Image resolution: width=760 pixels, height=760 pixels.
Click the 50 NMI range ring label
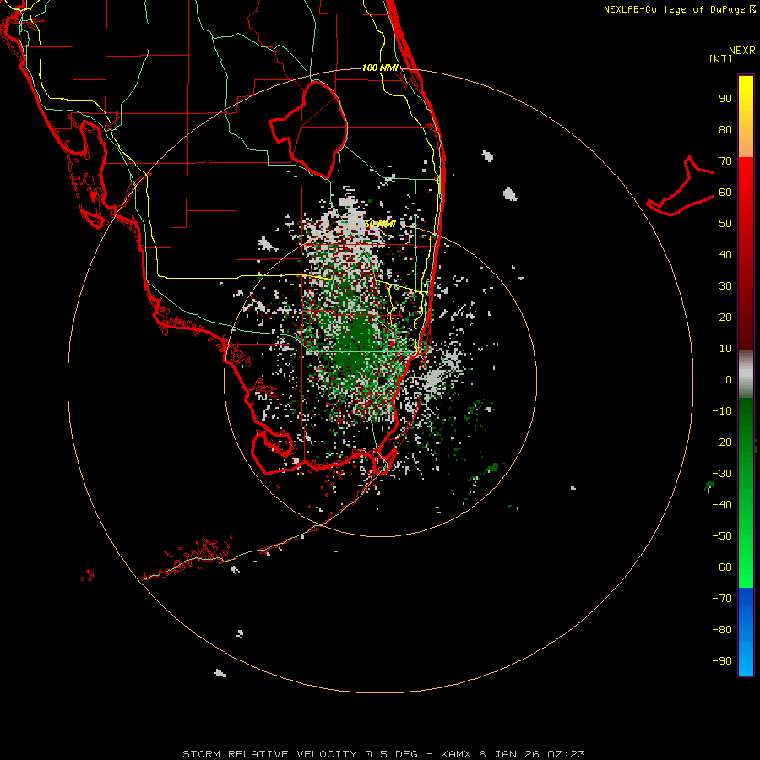[380, 225]
